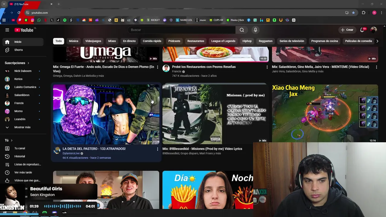Open Chrome extensions puzzle icon
Viewport: 386px width, 217px height.
(363, 13)
